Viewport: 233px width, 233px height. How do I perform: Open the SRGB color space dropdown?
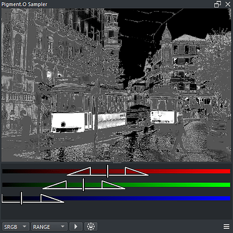point(16,227)
